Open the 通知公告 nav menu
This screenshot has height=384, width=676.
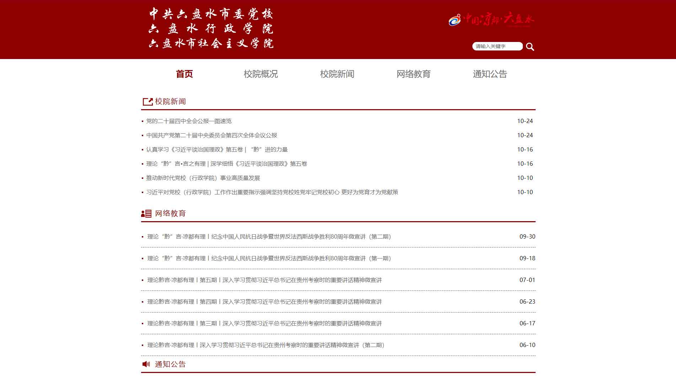pos(490,74)
